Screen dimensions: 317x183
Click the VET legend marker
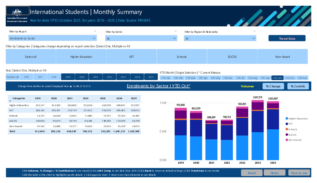287,124
